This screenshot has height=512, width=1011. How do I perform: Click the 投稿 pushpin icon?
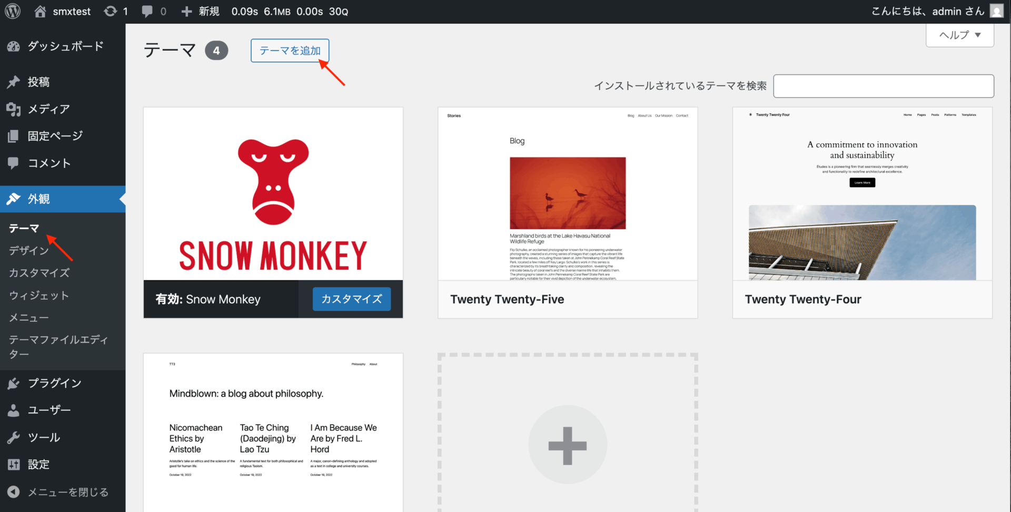(14, 82)
